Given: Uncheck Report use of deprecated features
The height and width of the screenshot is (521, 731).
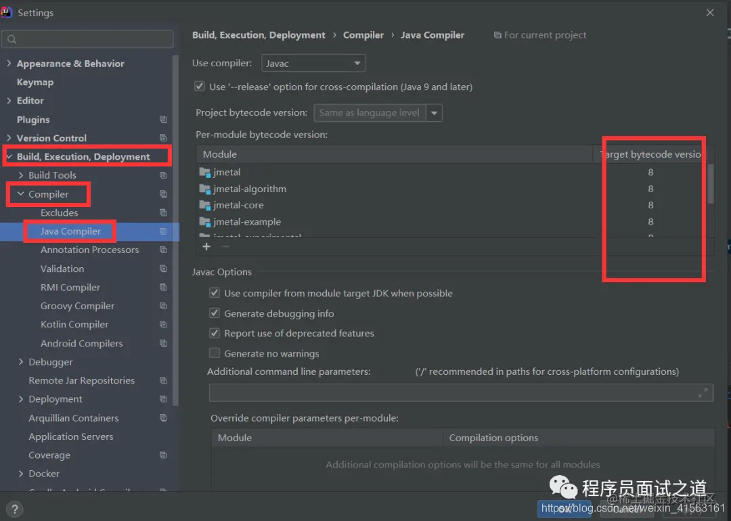Looking at the screenshot, I should (x=215, y=333).
